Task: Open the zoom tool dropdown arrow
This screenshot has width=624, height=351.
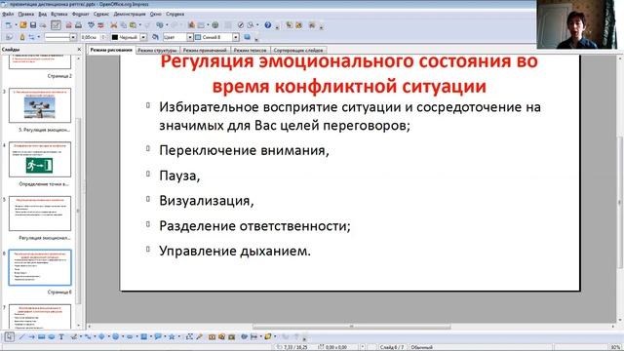Action: click(257, 25)
